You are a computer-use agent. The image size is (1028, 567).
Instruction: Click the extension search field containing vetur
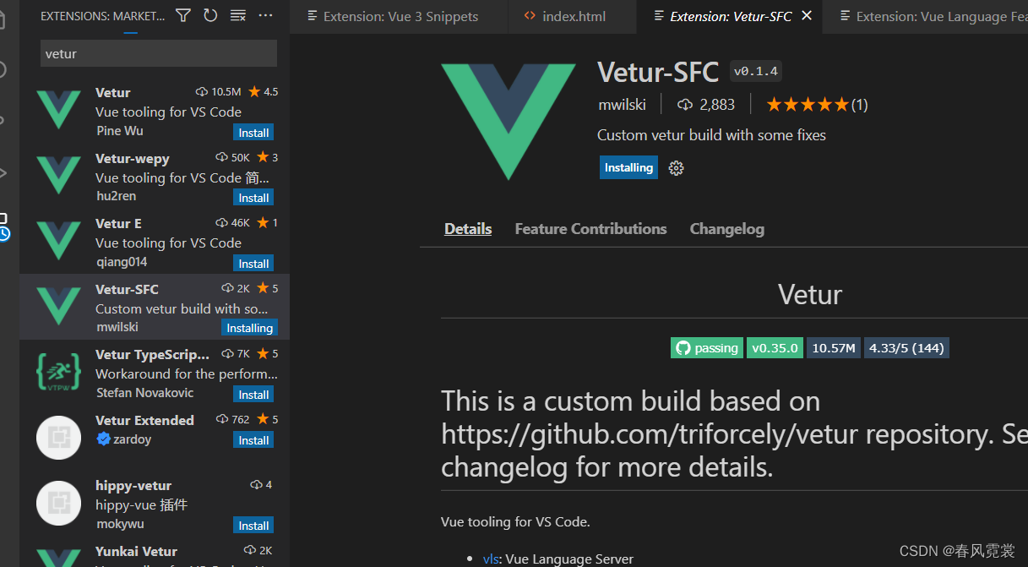(x=159, y=53)
